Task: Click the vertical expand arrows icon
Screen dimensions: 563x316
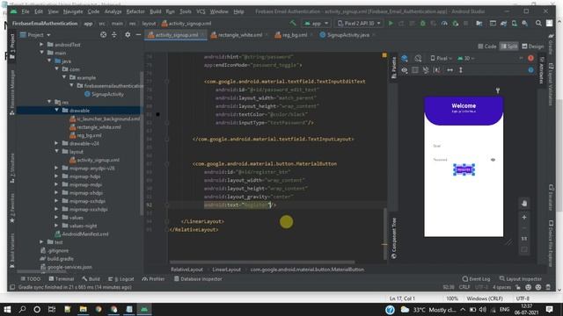Action: click(x=461, y=70)
